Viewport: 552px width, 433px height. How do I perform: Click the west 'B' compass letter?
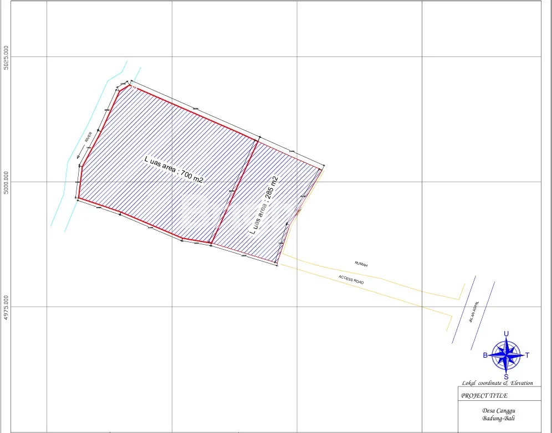pyautogui.click(x=485, y=355)
